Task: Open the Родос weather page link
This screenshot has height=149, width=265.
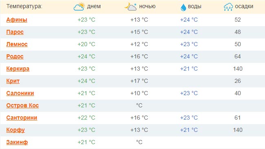Action: click(x=15, y=56)
